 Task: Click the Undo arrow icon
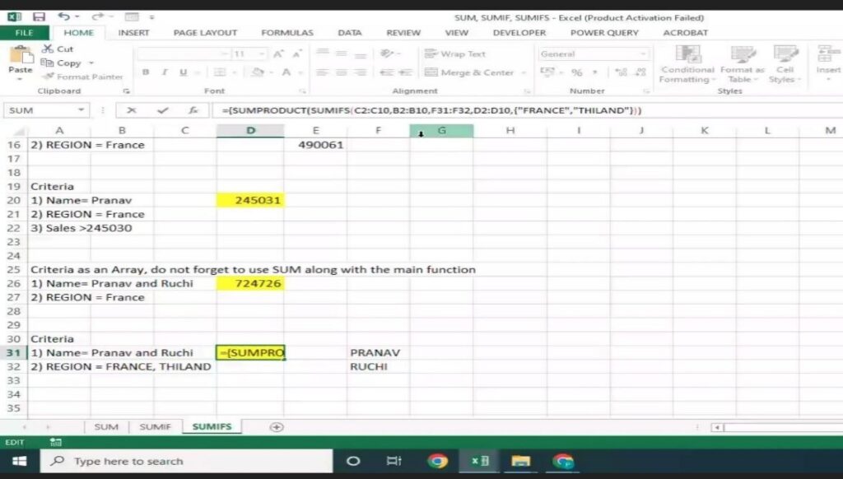(64, 16)
